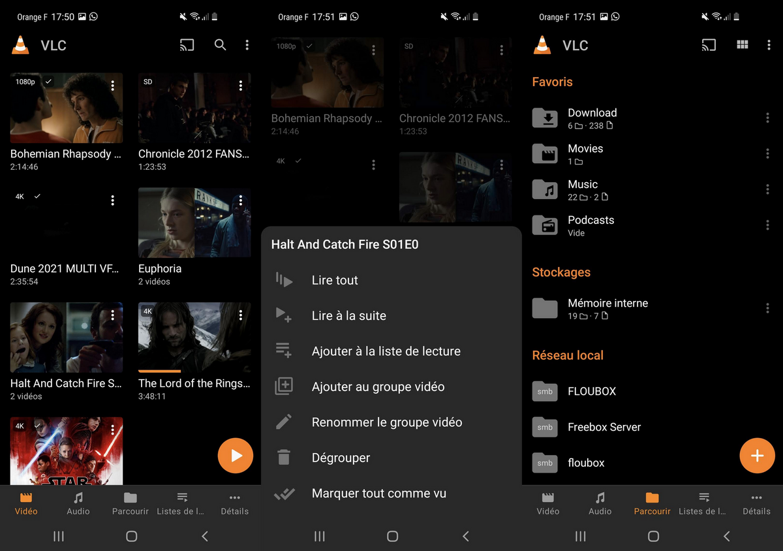
Task: Tap the orange plus floating button
Action: [x=757, y=455]
